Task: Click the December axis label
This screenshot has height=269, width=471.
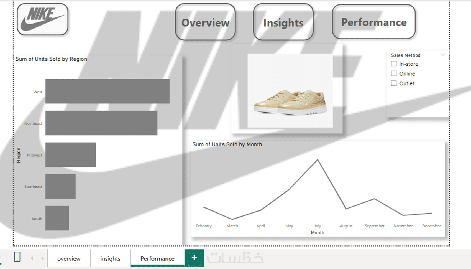Action: [431, 226]
